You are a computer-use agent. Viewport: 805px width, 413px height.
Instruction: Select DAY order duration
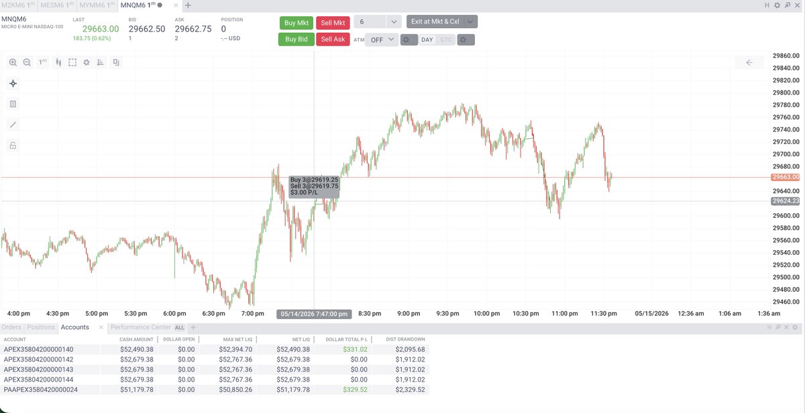[427, 40]
